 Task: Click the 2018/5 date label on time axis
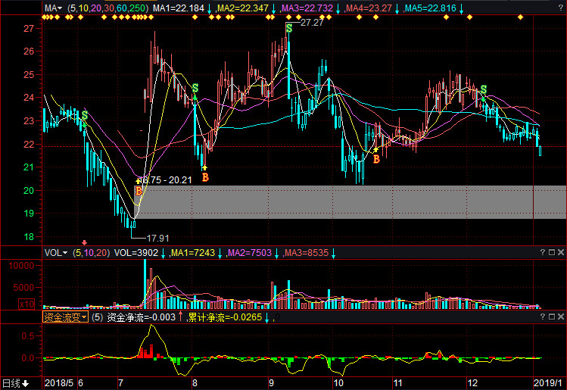point(59,383)
